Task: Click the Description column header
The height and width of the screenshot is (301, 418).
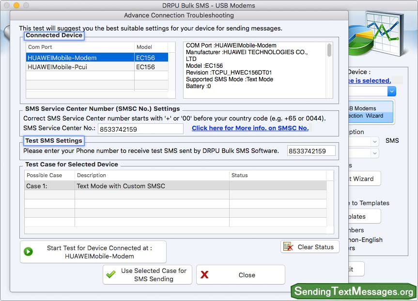Action: pyautogui.click(x=152, y=175)
